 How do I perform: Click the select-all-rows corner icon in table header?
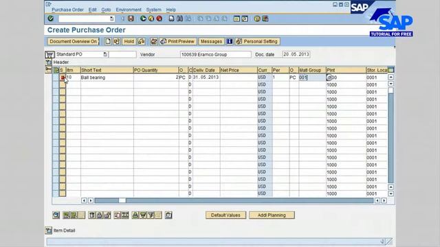(x=56, y=70)
